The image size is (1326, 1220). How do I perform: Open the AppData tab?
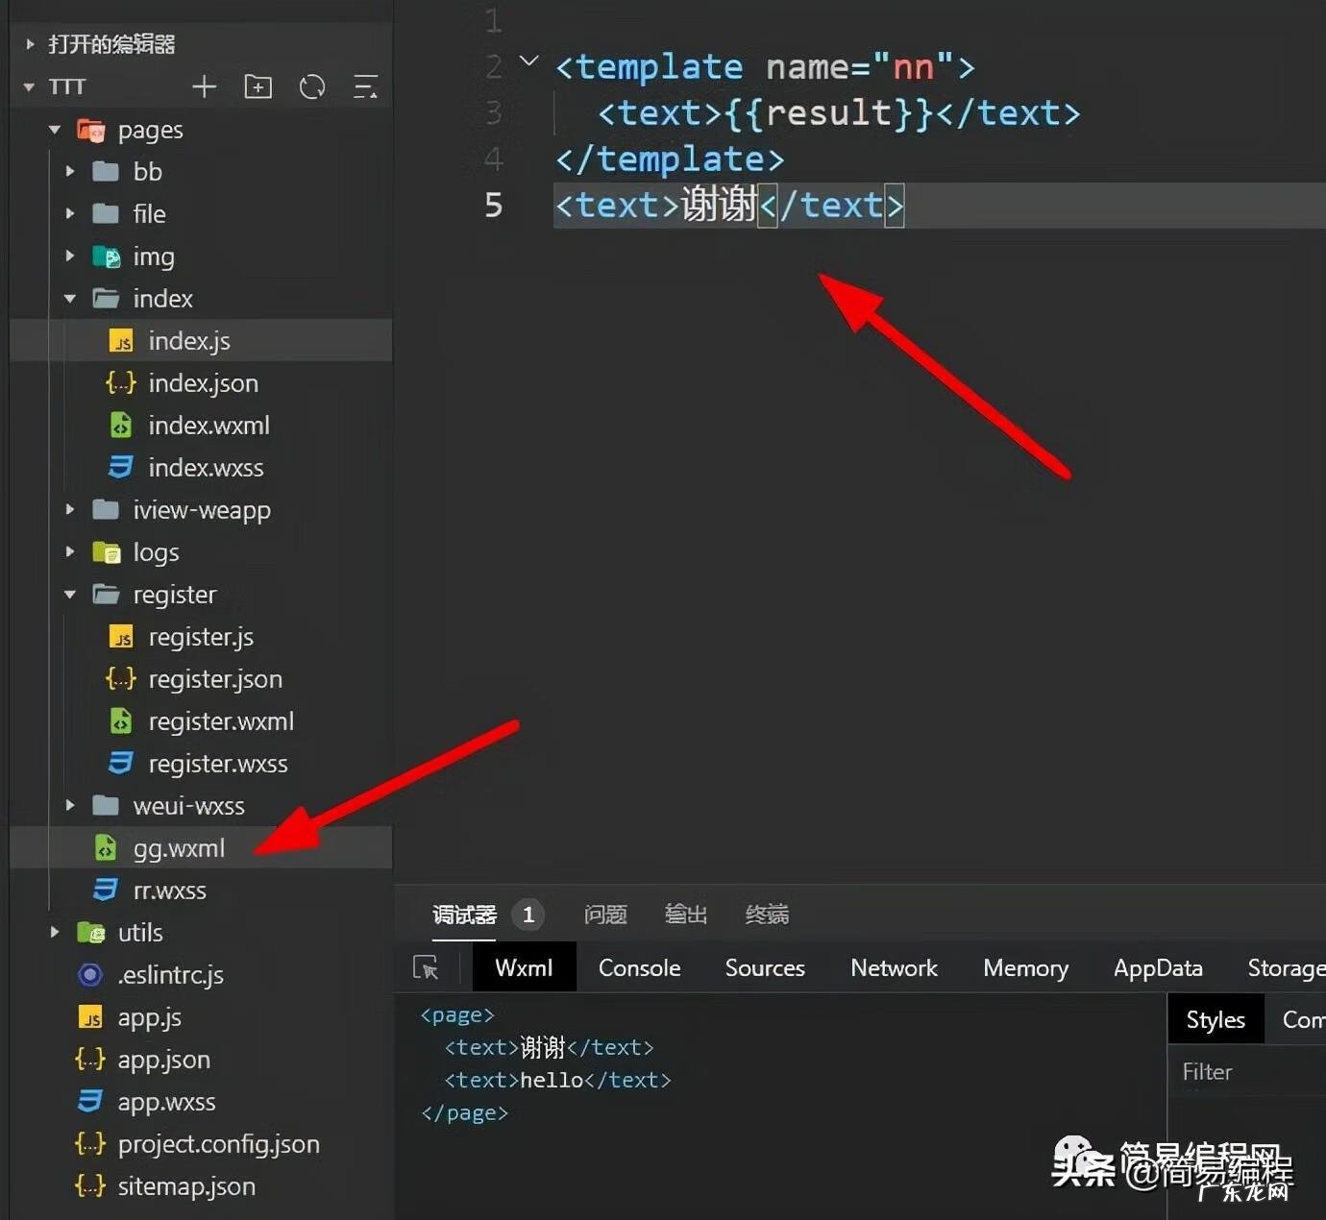point(1157,967)
